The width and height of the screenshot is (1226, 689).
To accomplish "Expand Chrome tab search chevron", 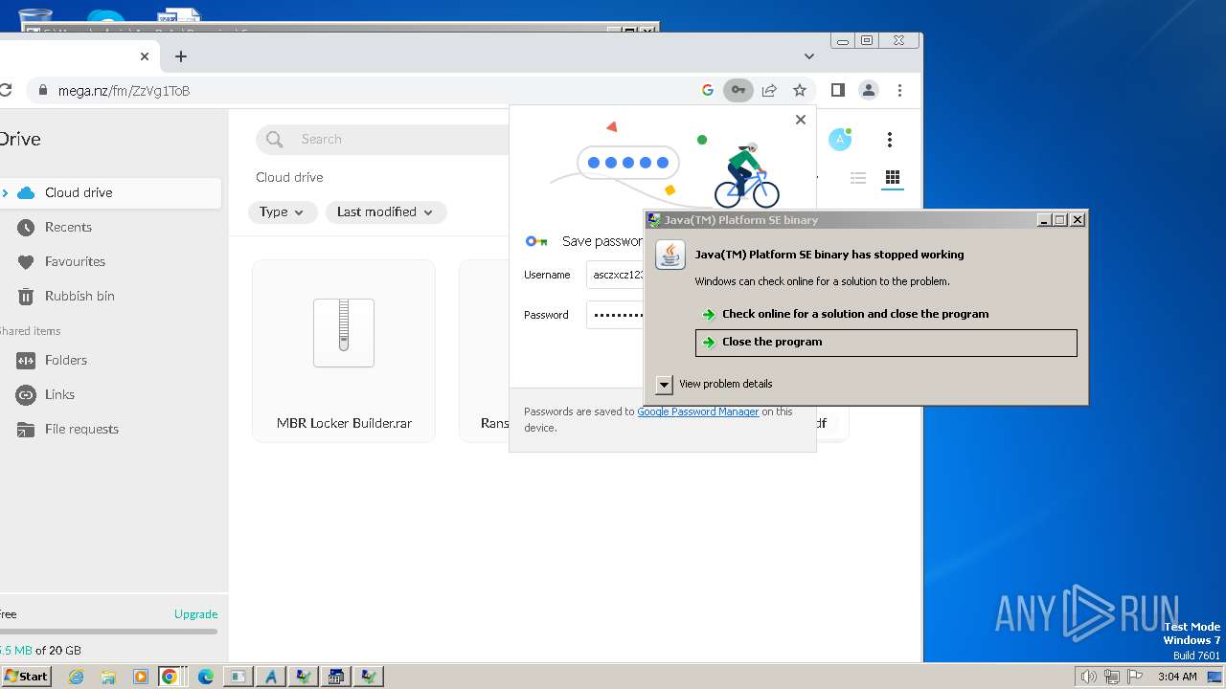I will point(809,56).
